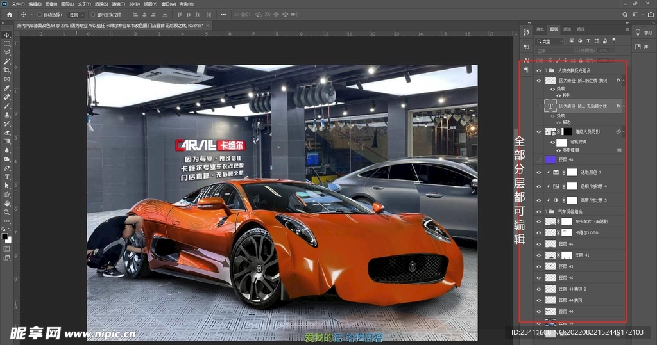
Task: Select the Zoom magnifier tool
Action: tap(6, 212)
